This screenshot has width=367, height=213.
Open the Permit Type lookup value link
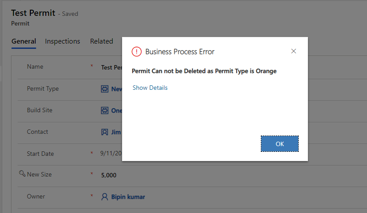[x=117, y=89]
